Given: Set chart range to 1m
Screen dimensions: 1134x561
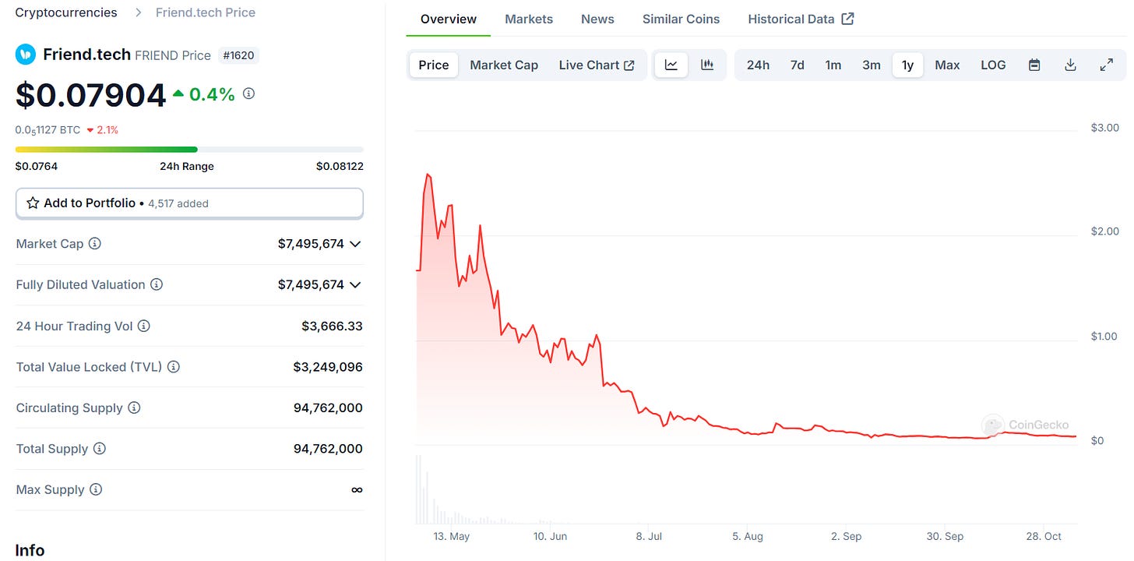Looking at the screenshot, I should click(x=833, y=65).
